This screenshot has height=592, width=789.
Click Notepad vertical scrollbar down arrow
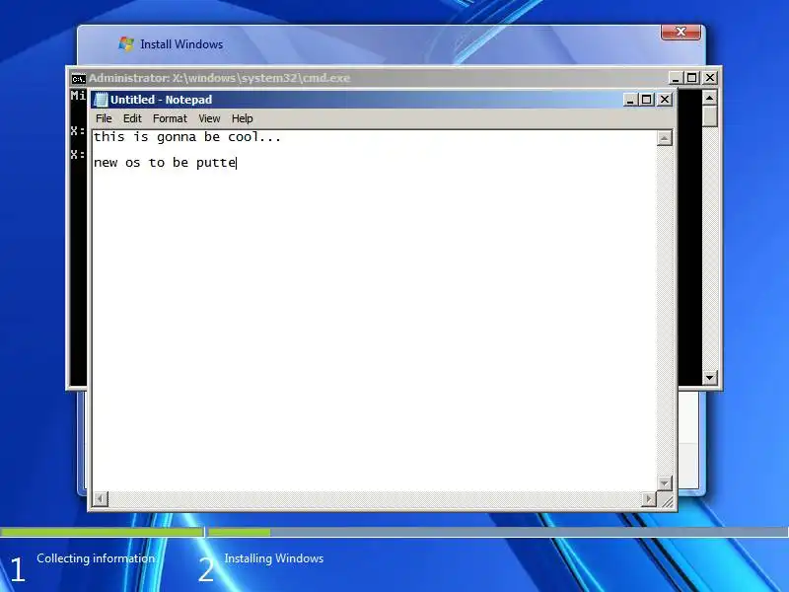tap(664, 483)
